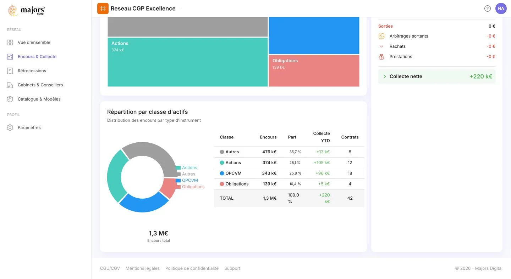Click the Sorties heading in right panel
Screen dimensions: 511x279
point(385,26)
